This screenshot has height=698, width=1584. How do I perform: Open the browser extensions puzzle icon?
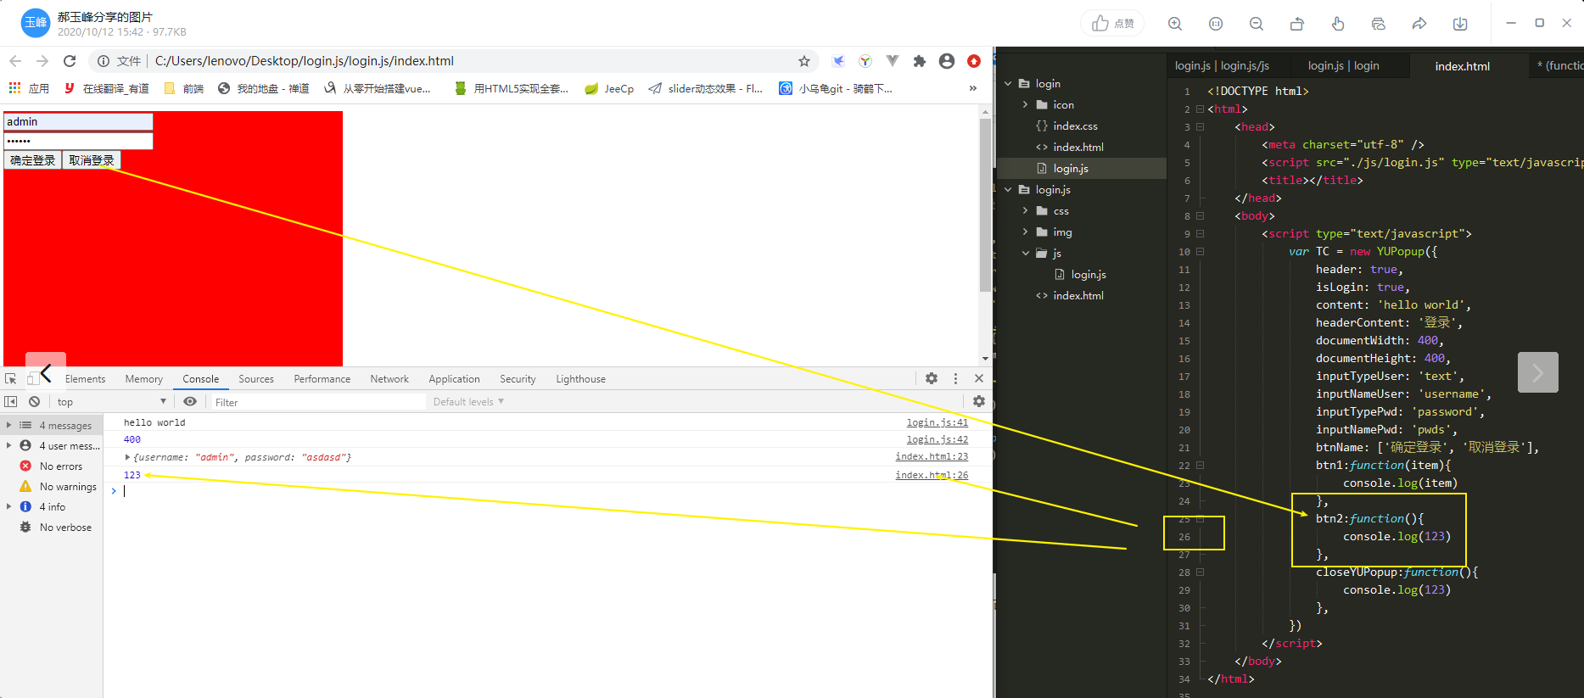tap(919, 61)
